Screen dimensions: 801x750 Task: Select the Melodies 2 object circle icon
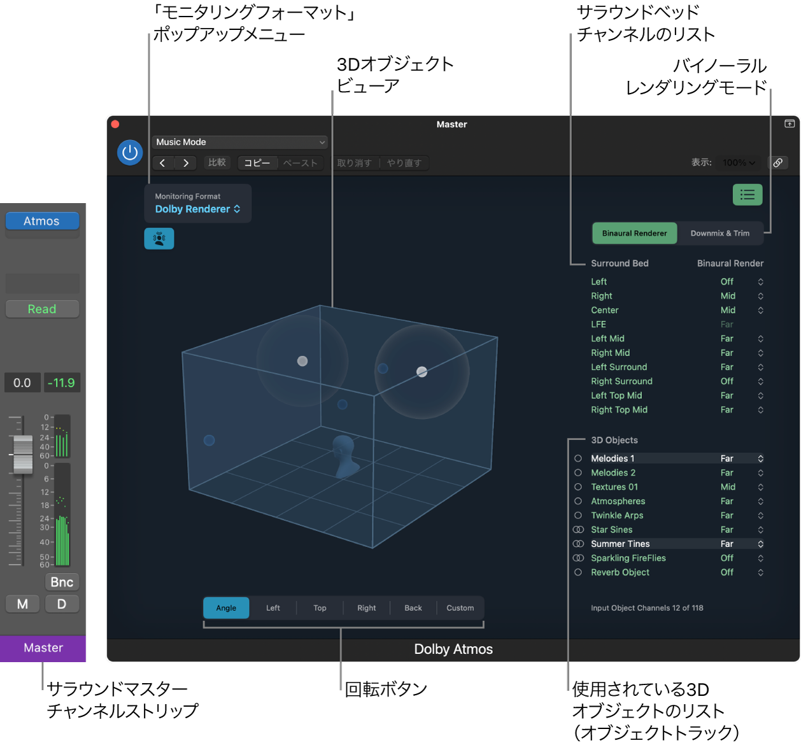(578, 472)
